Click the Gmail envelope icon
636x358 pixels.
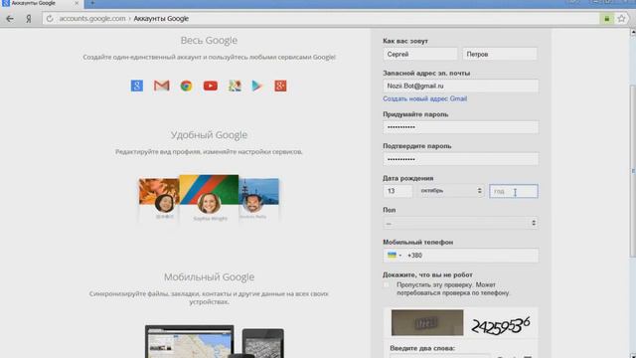pos(161,86)
